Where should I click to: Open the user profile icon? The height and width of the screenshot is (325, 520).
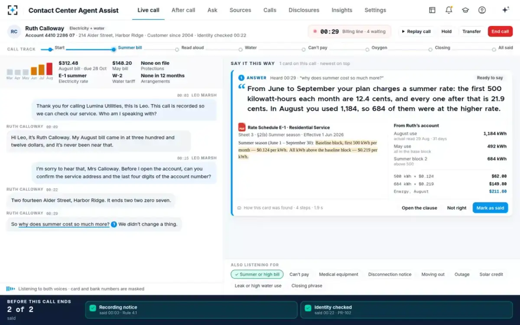(x=482, y=10)
